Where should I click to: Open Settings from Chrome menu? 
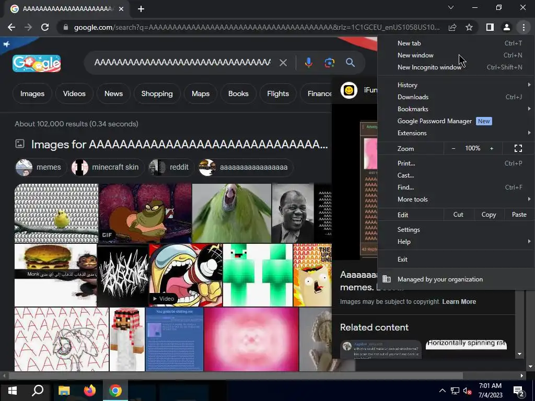click(456, 230)
